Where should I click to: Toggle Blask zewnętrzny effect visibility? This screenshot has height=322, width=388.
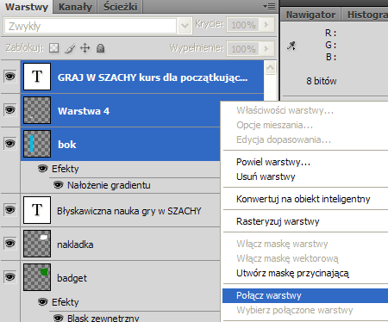click(59, 318)
